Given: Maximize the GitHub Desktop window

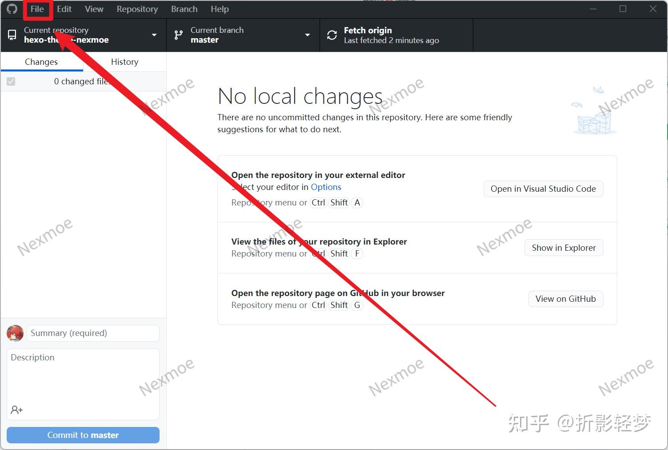Looking at the screenshot, I should click(623, 9).
